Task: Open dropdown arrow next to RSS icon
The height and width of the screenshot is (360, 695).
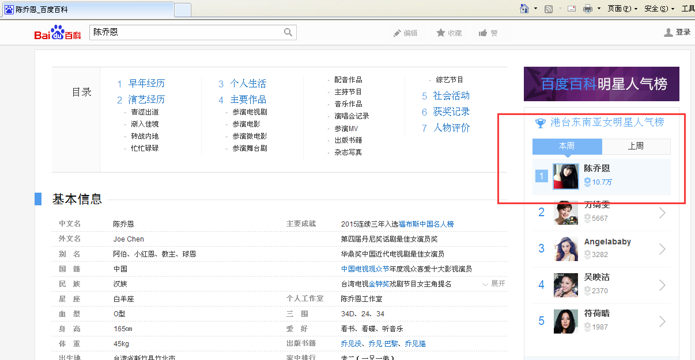Action: point(559,9)
